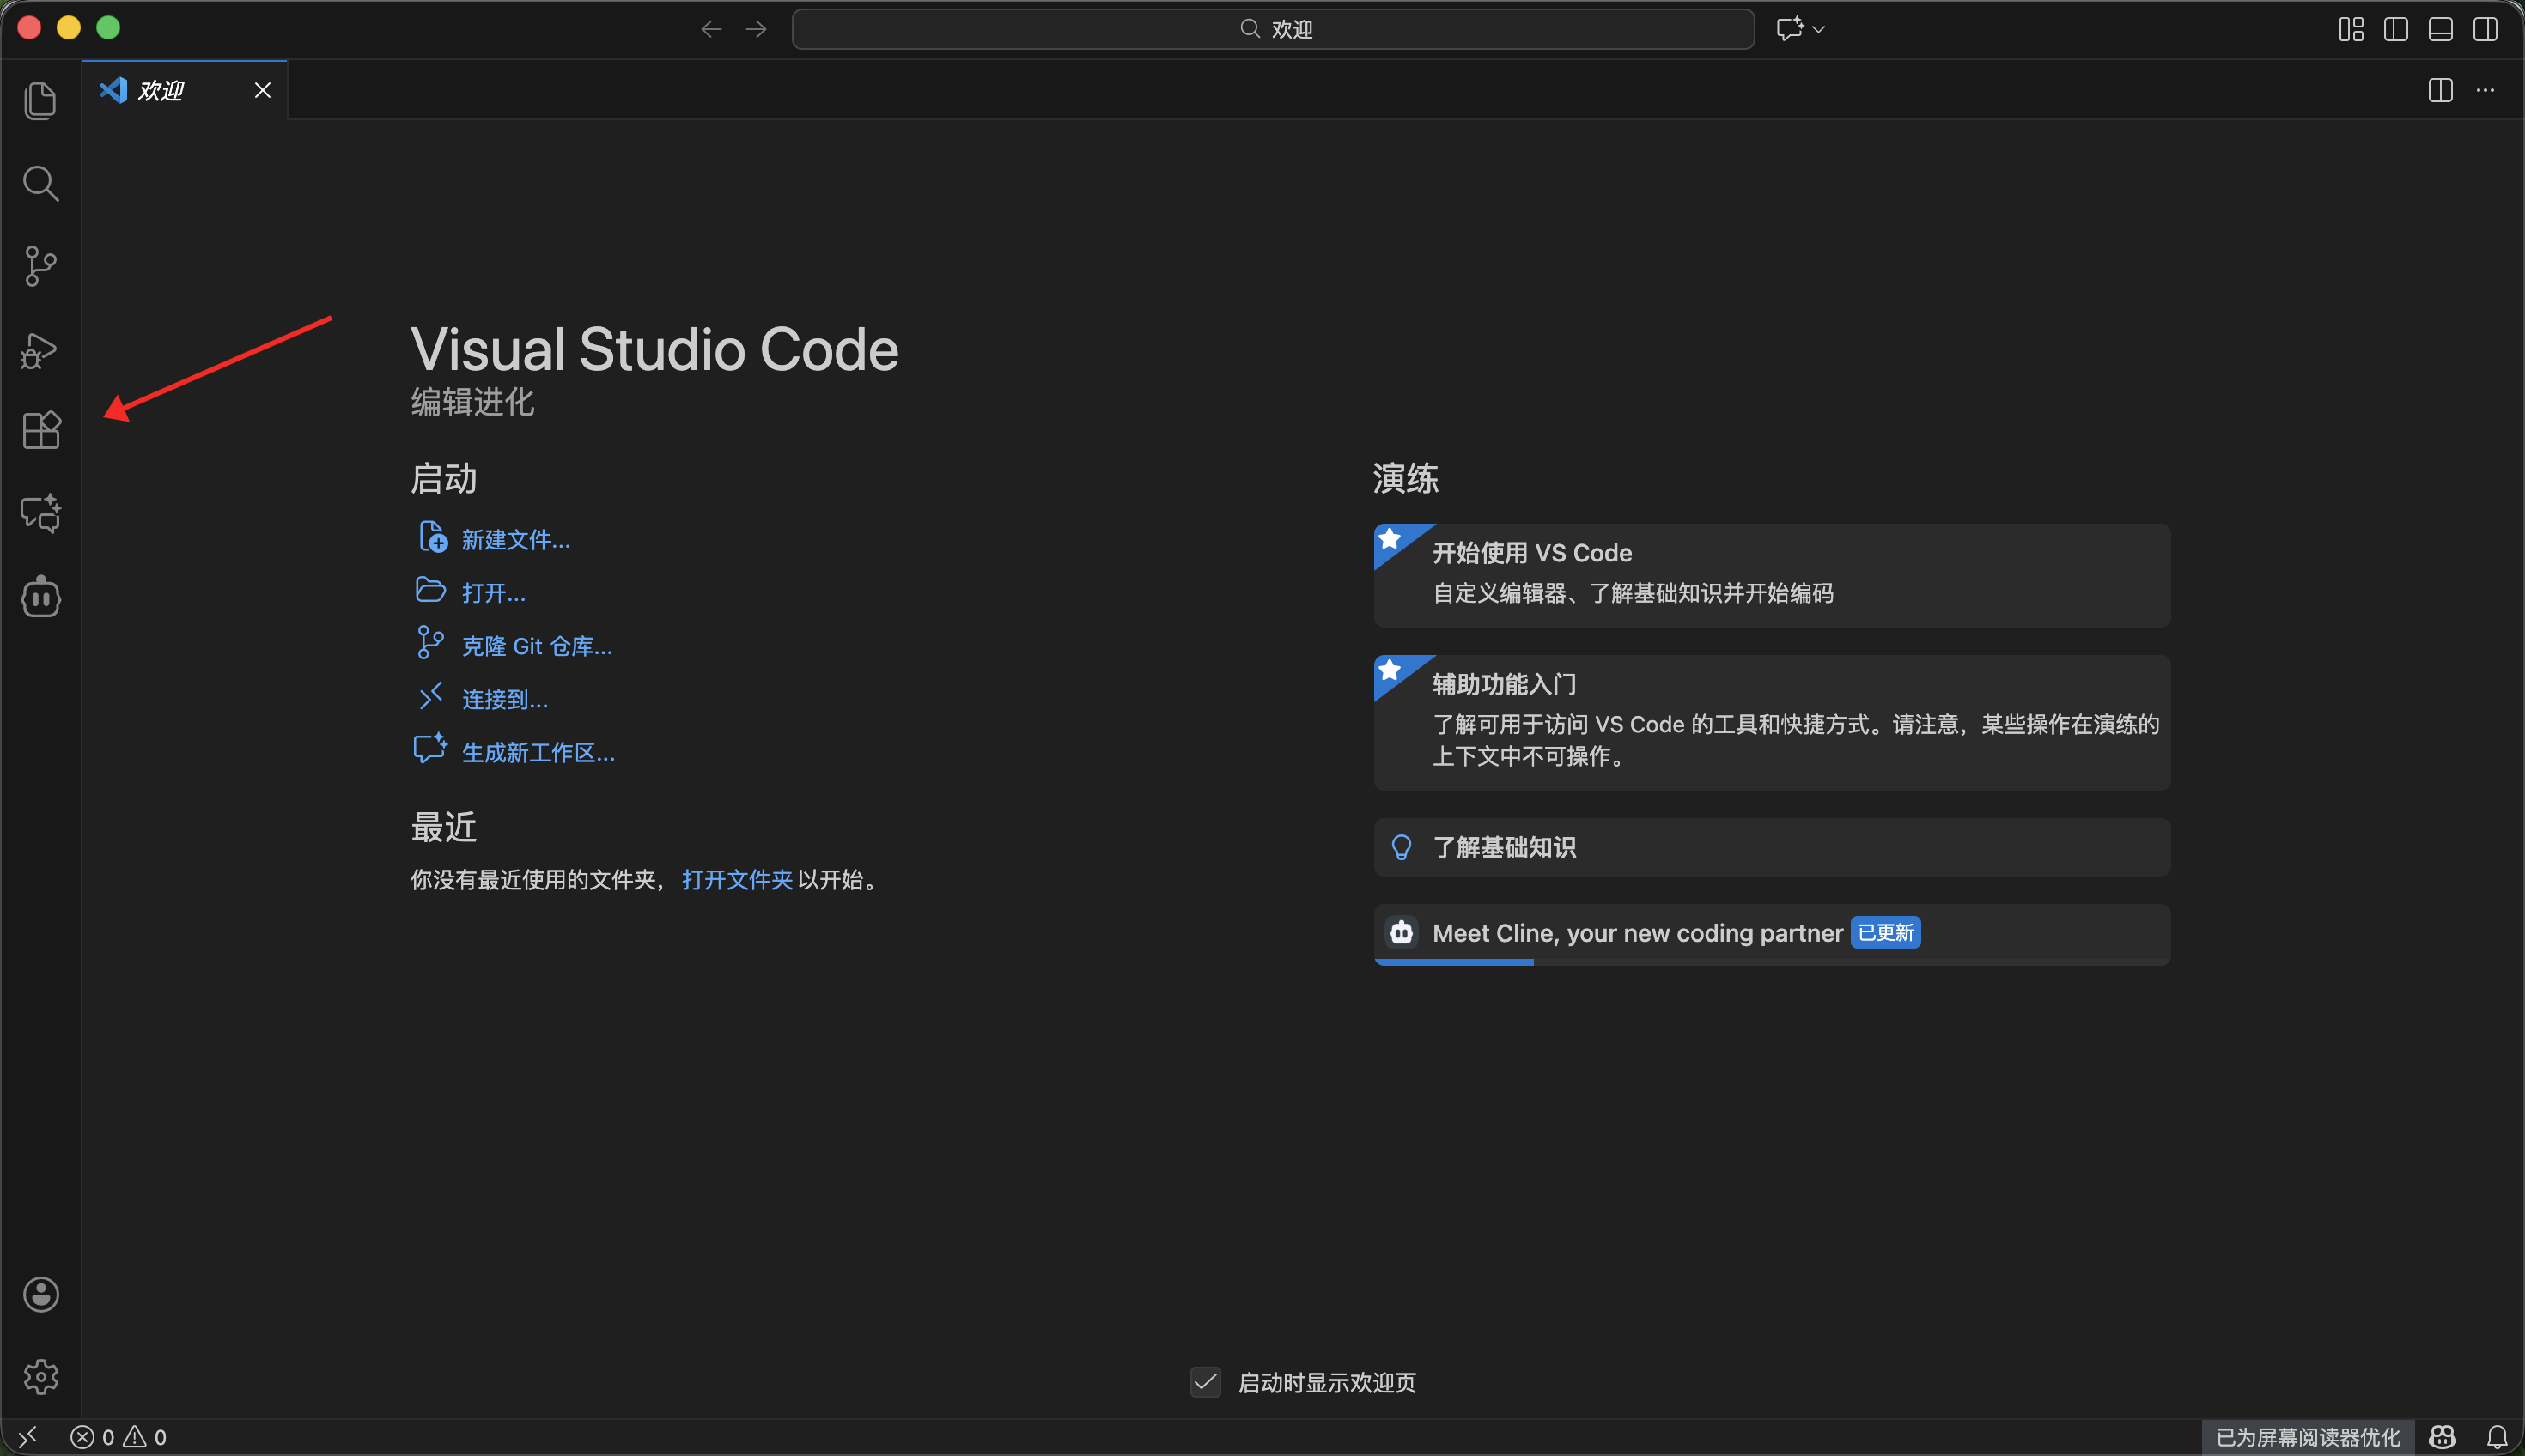Open the Explorer view in activity bar

click(x=40, y=101)
